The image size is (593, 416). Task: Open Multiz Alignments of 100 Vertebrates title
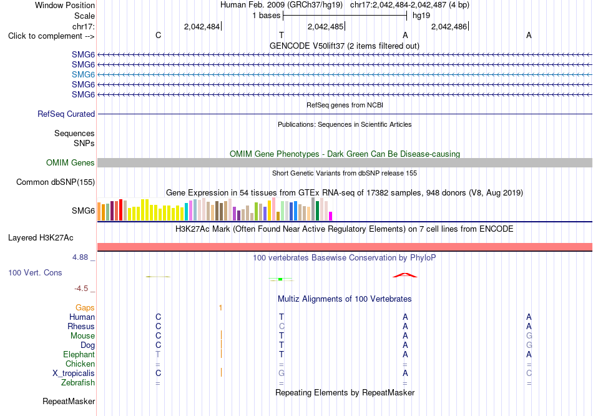(x=345, y=299)
